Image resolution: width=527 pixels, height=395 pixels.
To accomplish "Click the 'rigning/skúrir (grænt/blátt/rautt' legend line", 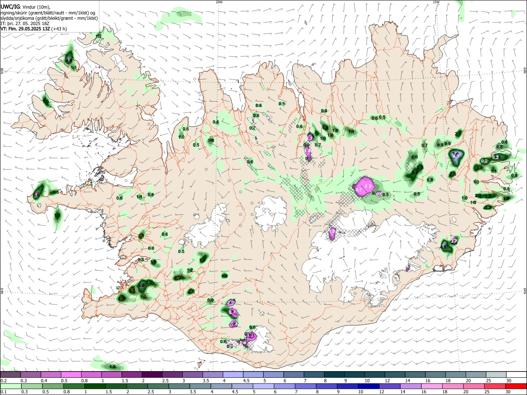I will (x=48, y=13).
